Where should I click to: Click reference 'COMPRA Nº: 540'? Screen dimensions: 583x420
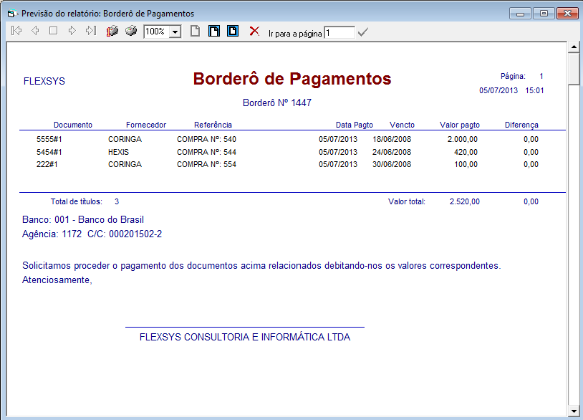206,139
